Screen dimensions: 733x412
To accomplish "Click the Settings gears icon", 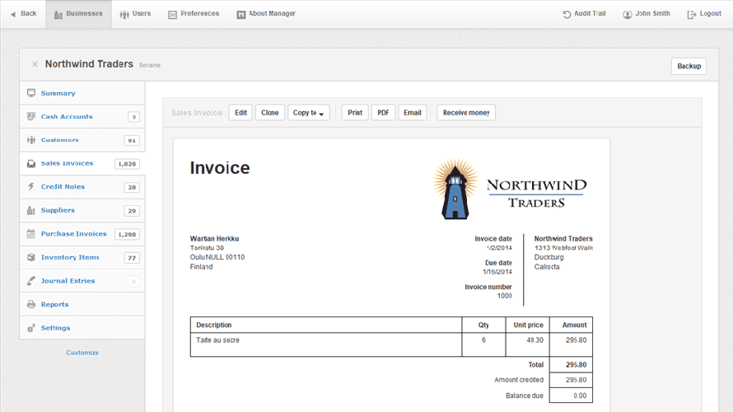I will coord(31,328).
